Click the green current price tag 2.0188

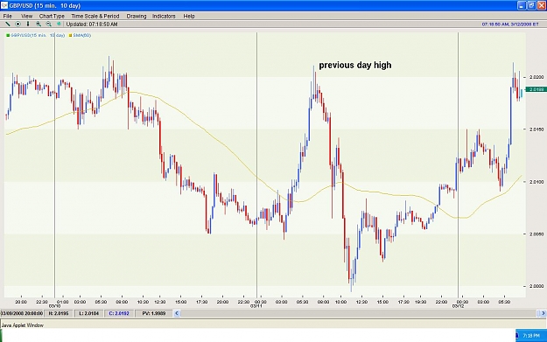coord(536,89)
